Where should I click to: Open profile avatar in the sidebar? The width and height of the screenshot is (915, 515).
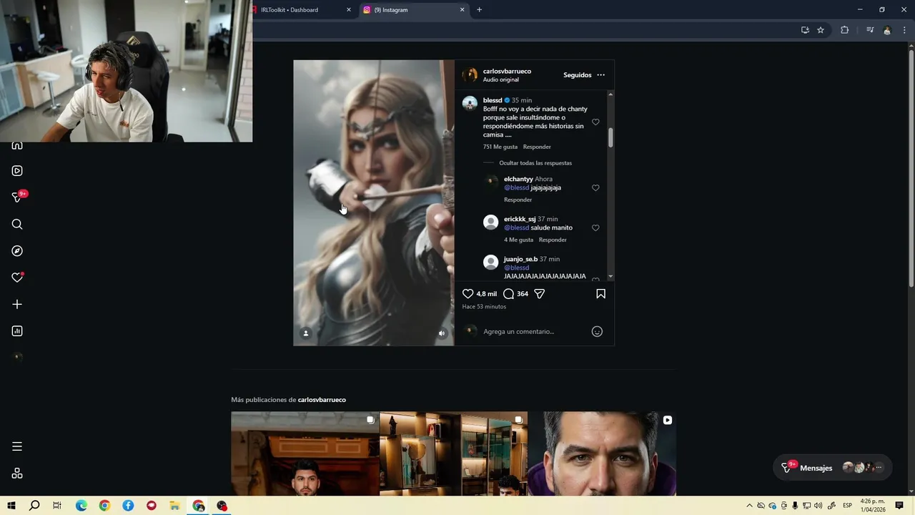(x=17, y=358)
